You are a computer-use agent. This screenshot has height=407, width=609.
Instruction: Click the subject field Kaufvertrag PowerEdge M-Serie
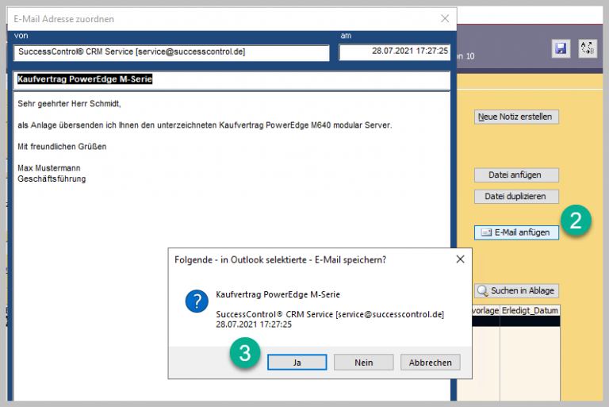[232, 80]
